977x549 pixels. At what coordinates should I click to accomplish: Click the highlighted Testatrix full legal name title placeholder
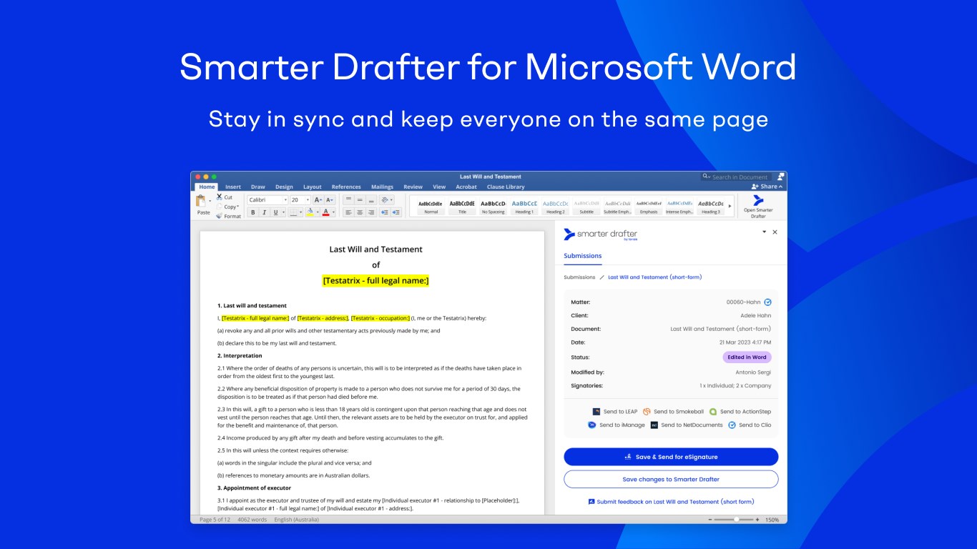point(376,281)
